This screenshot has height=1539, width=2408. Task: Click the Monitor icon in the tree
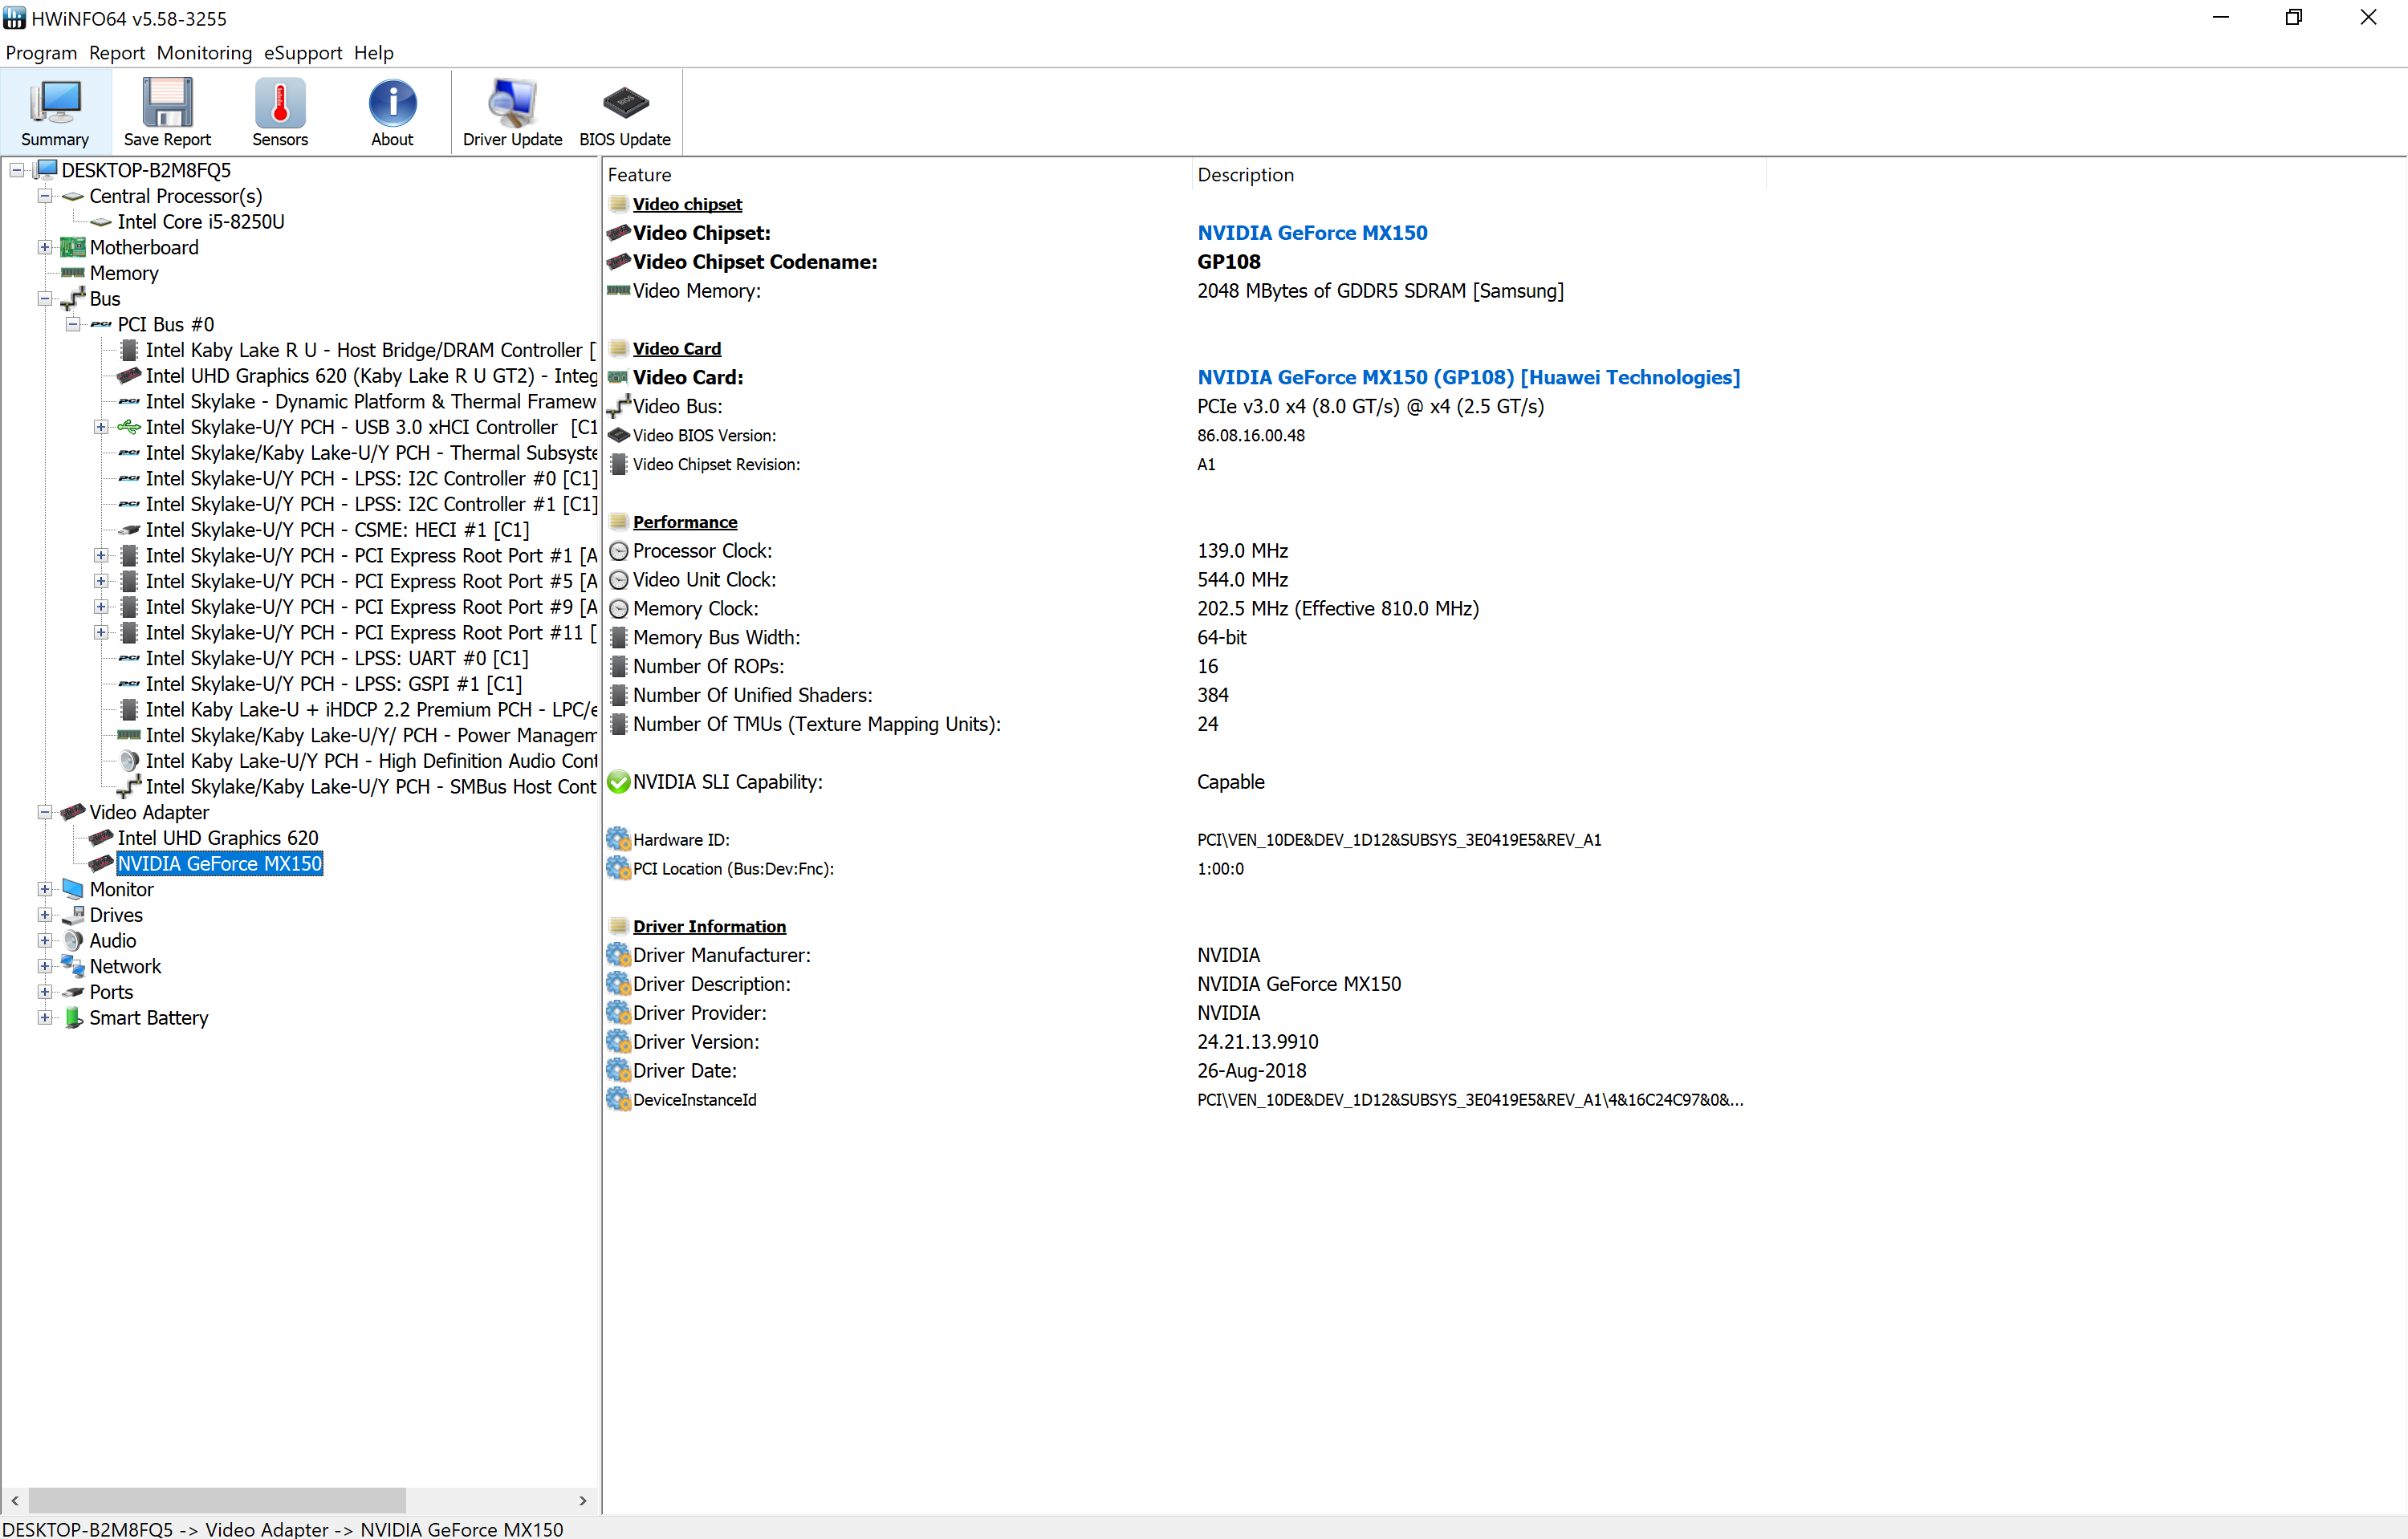73,888
